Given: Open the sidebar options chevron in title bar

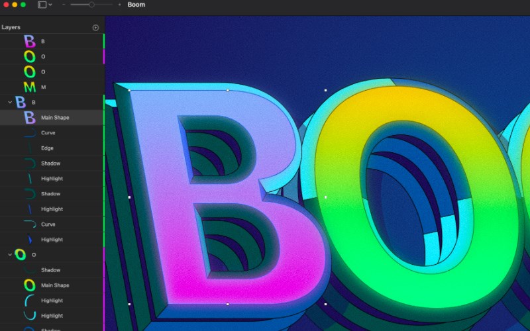Looking at the screenshot, I should (x=50, y=5).
